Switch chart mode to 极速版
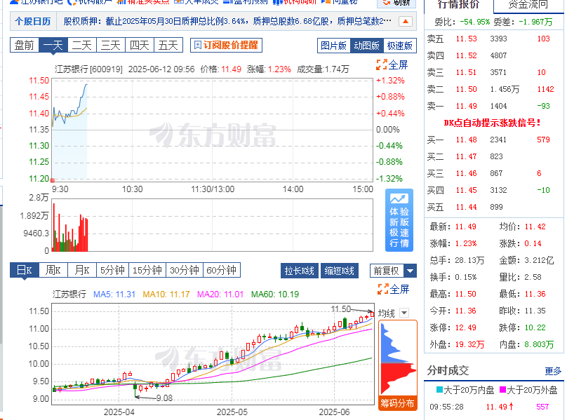This screenshot has height=420, width=567. 399,46
